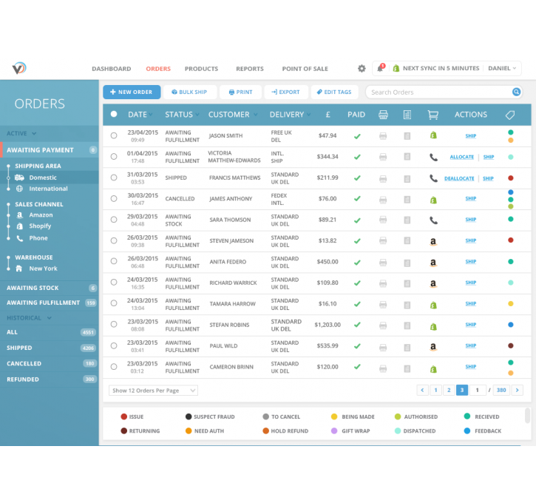Open the Products tab

[x=201, y=69]
